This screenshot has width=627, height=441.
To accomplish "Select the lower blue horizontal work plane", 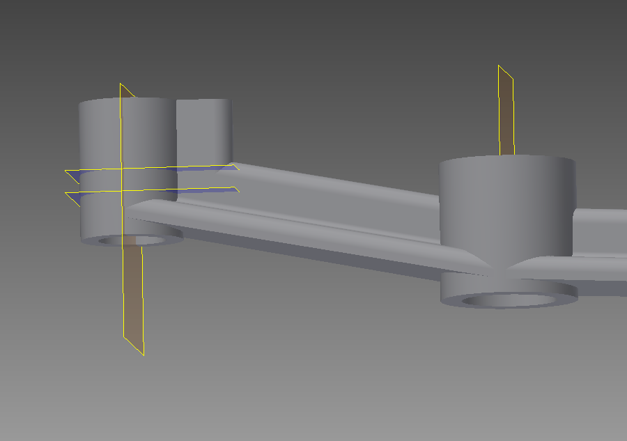I will click(x=209, y=189).
